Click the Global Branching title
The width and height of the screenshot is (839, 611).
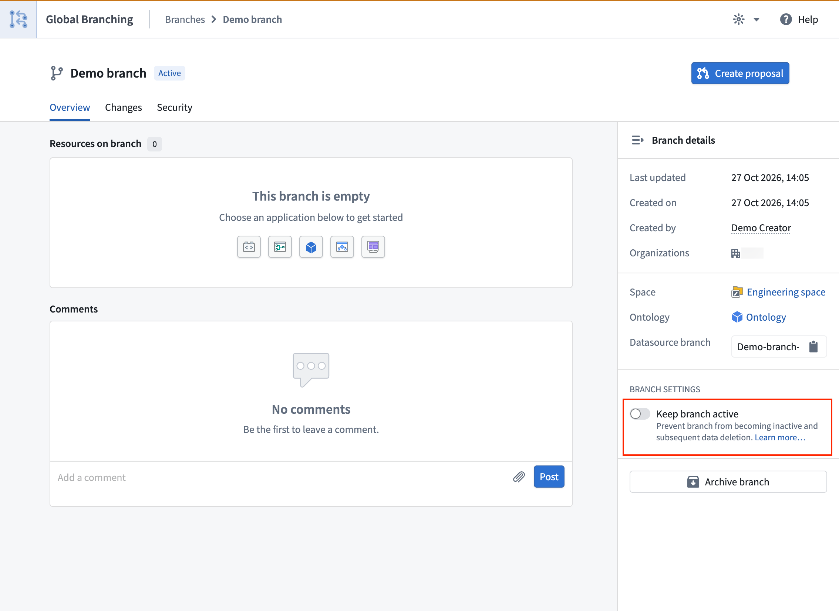click(x=89, y=19)
